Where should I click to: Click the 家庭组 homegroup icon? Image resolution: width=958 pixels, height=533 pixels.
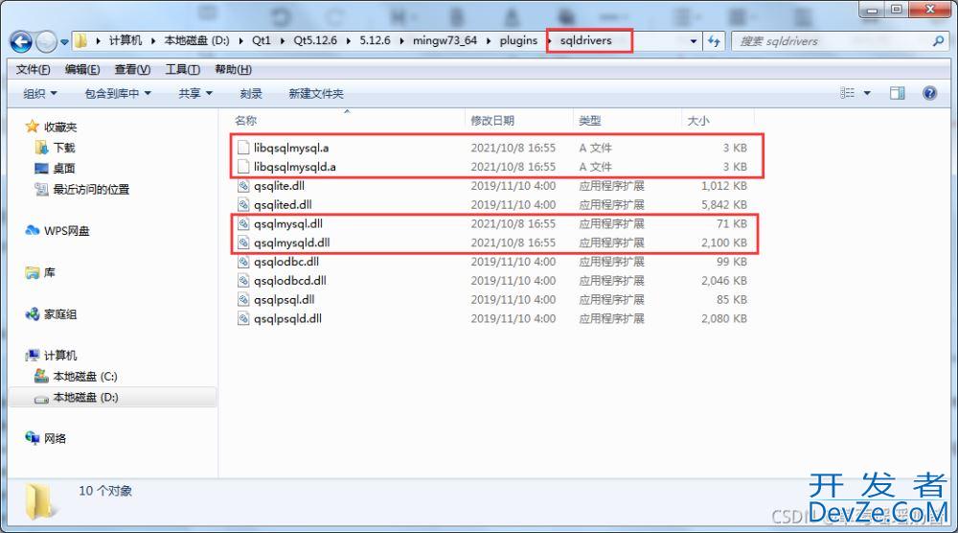pyautogui.click(x=32, y=314)
